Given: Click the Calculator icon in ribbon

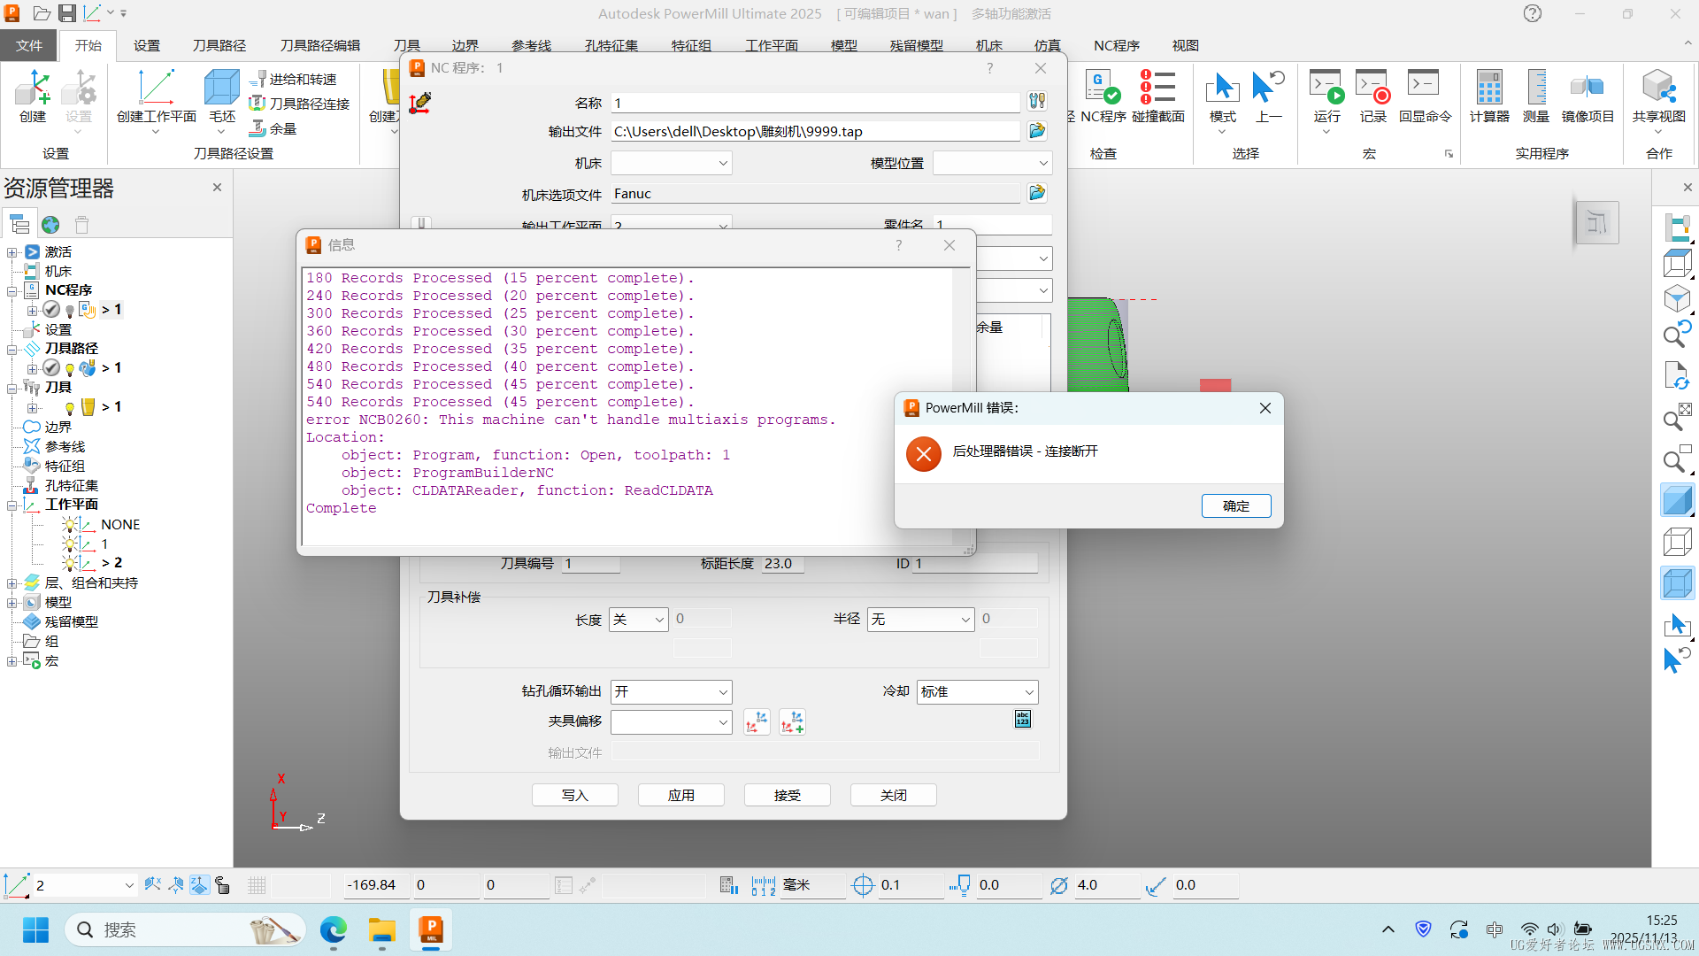Looking at the screenshot, I should click(x=1488, y=89).
